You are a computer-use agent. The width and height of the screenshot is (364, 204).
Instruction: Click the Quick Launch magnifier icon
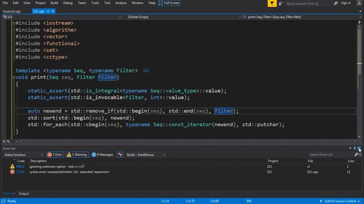pyautogui.click(x=336, y=3)
